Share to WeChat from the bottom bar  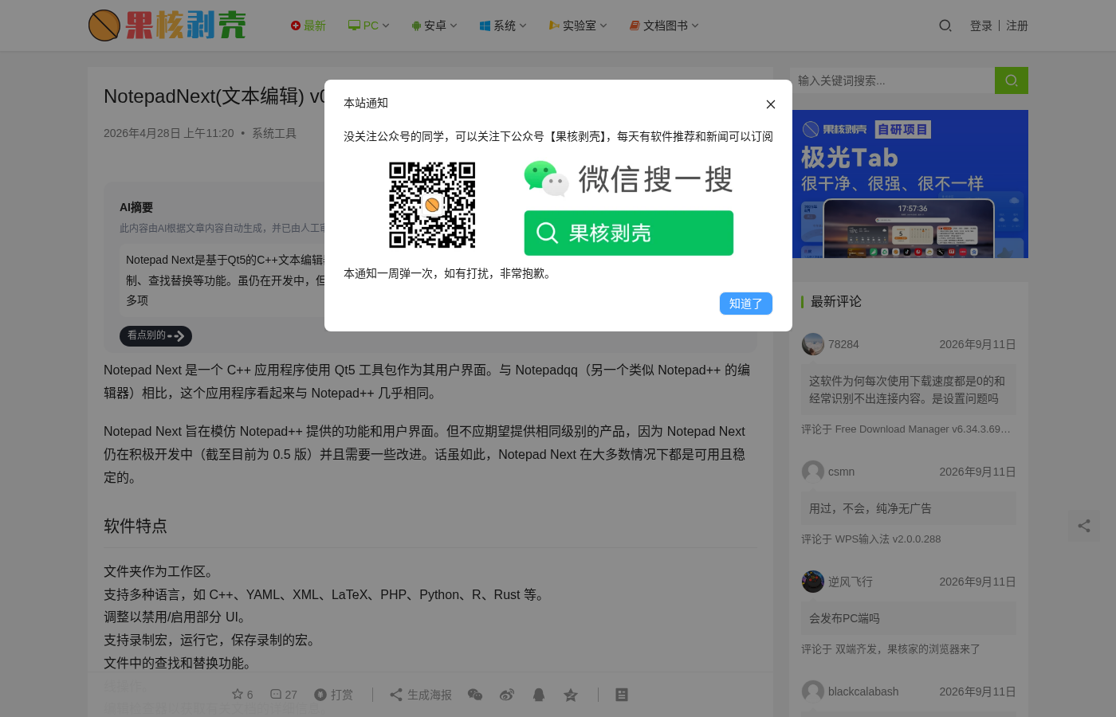[x=475, y=695]
